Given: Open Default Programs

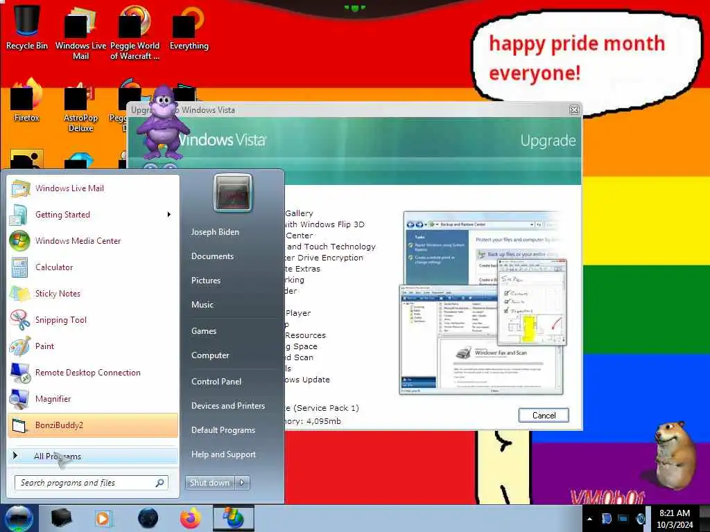Looking at the screenshot, I should (x=223, y=430).
